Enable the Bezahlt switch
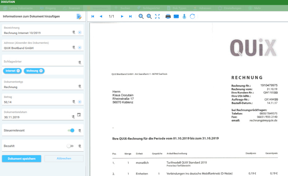This screenshot has width=288, height=176. coord(70,146)
